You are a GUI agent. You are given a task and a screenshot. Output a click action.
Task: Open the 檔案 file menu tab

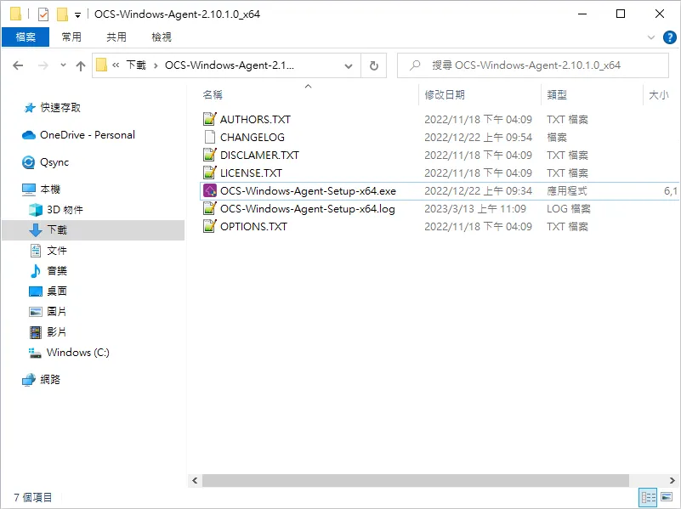point(26,37)
